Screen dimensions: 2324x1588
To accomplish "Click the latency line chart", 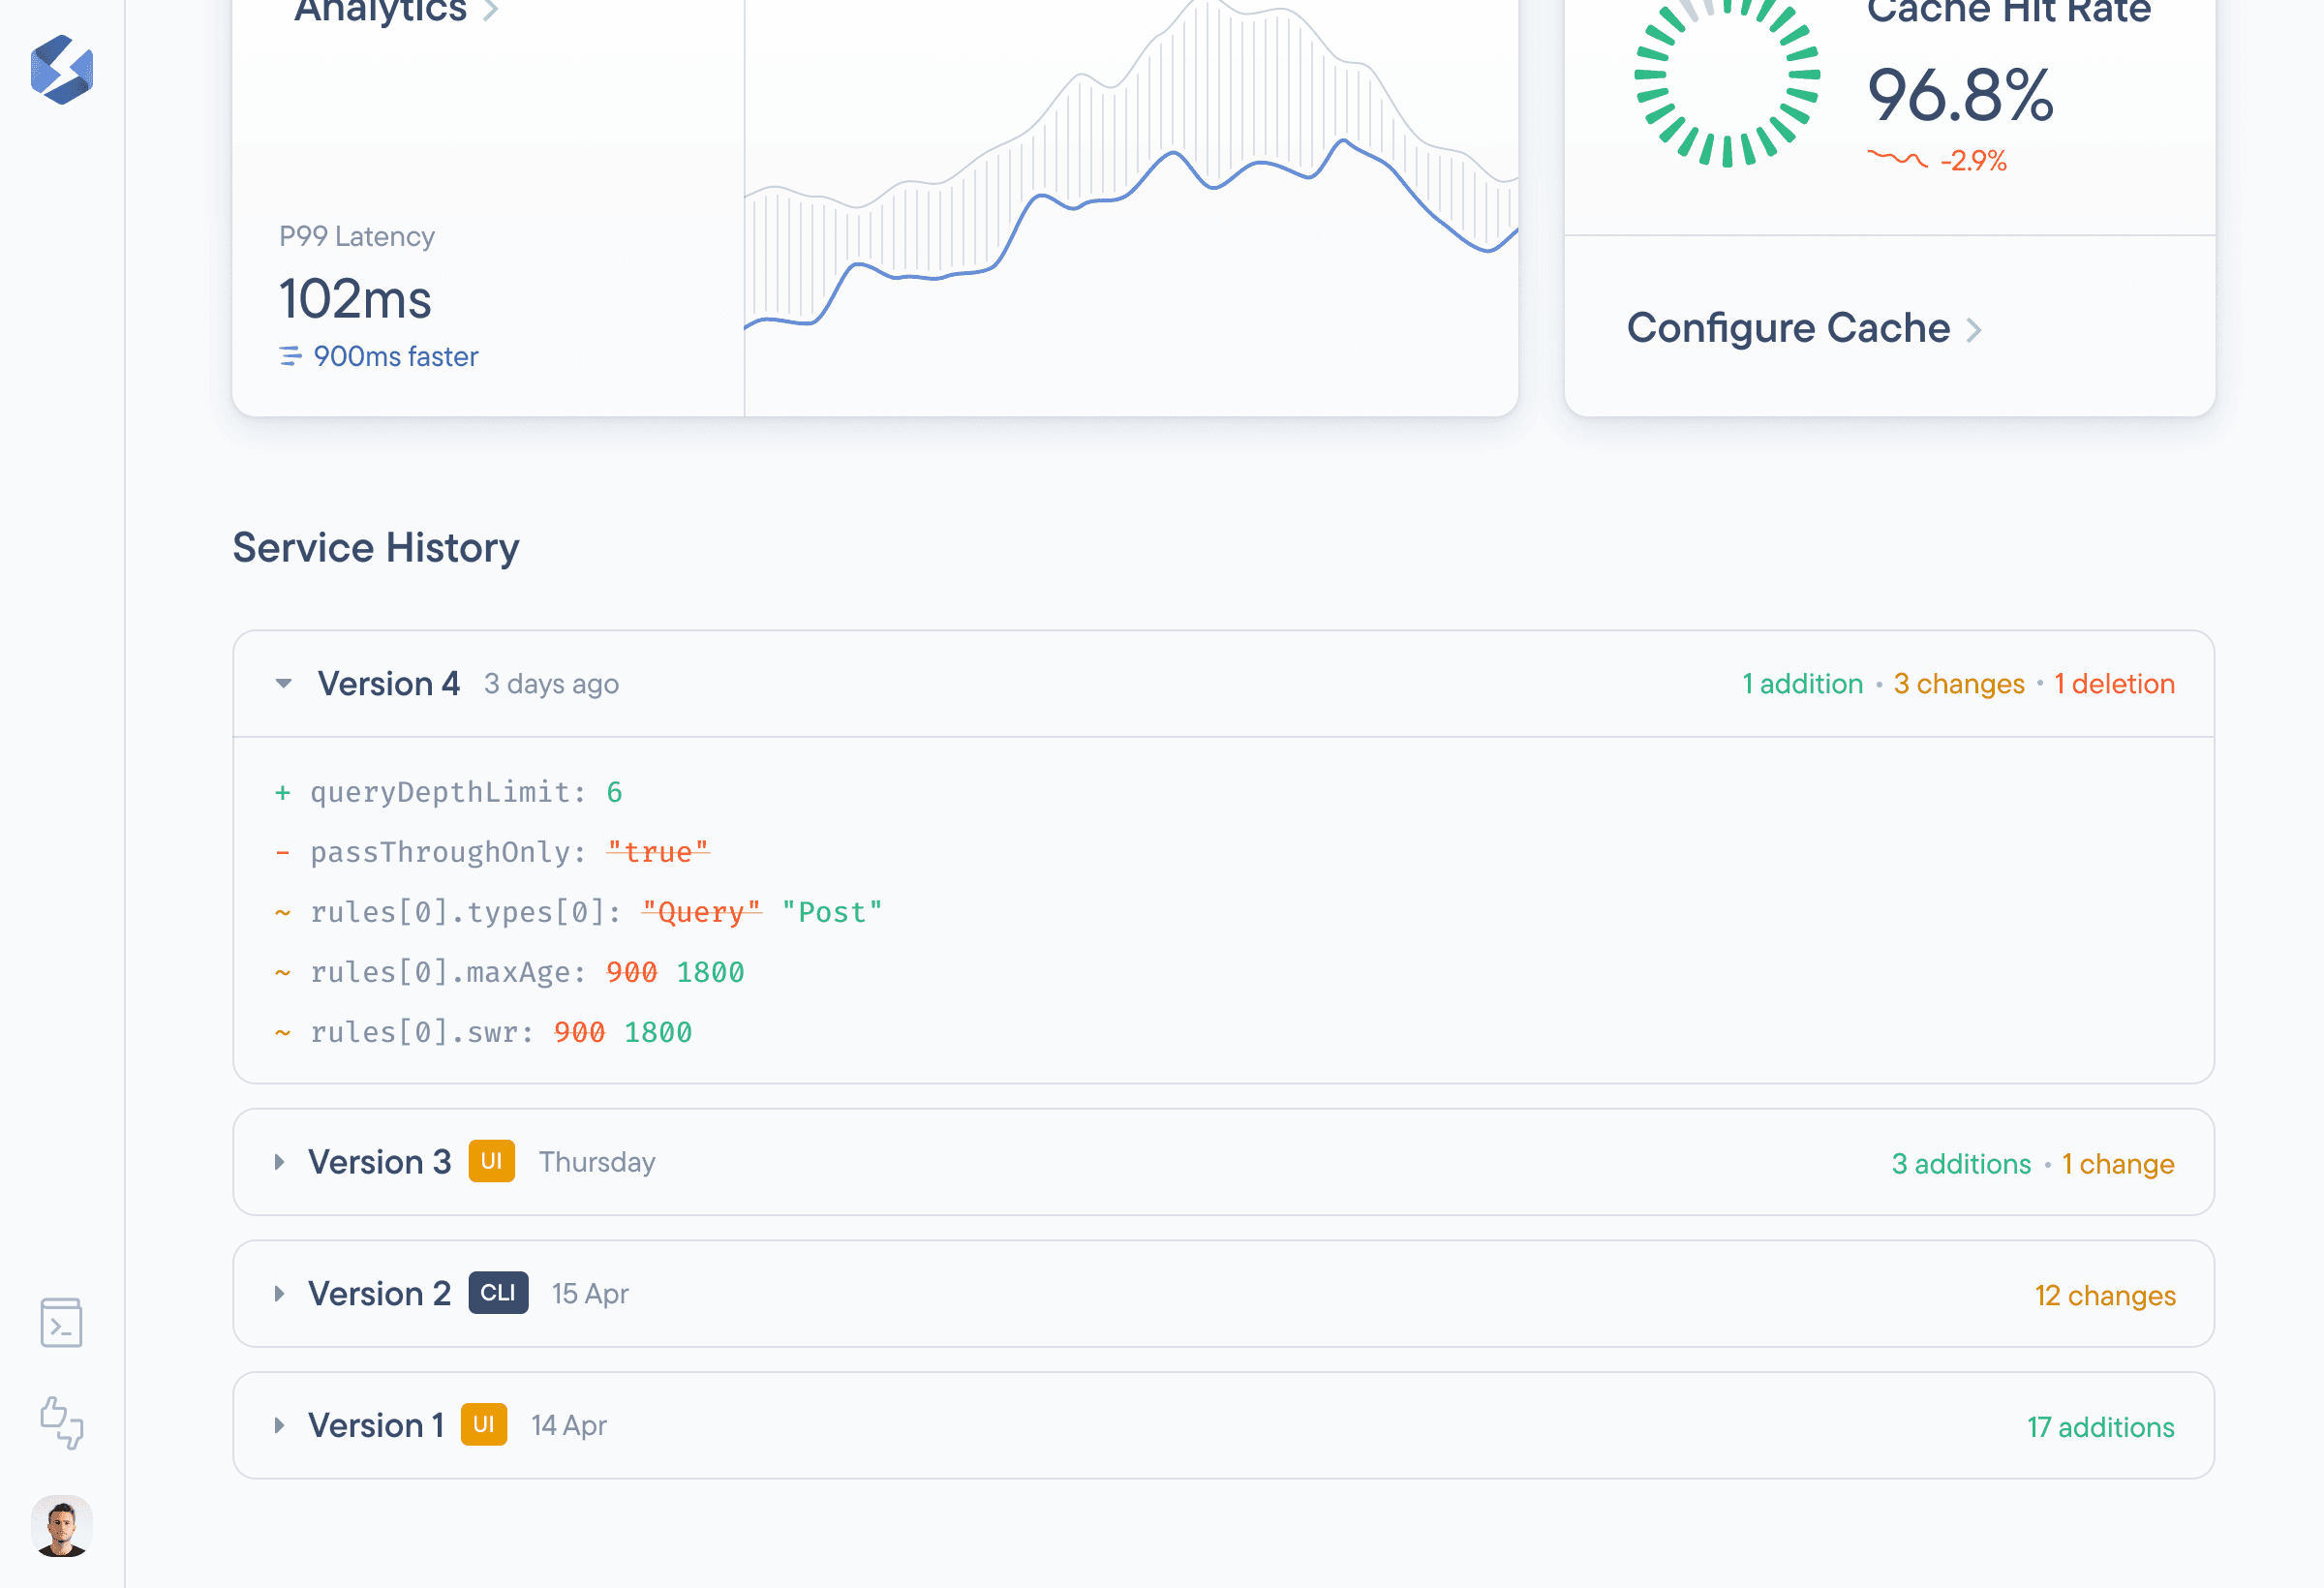I will click(x=1130, y=200).
